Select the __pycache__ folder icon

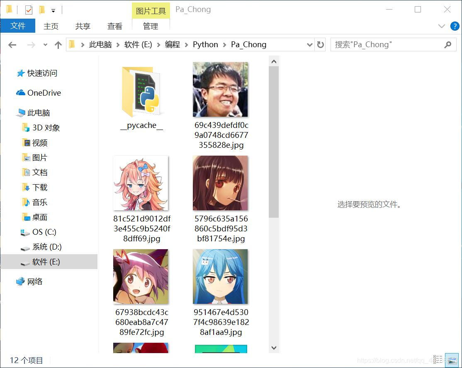(141, 92)
